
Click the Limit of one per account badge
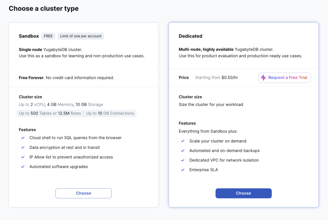pyautogui.click(x=80, y=36)
